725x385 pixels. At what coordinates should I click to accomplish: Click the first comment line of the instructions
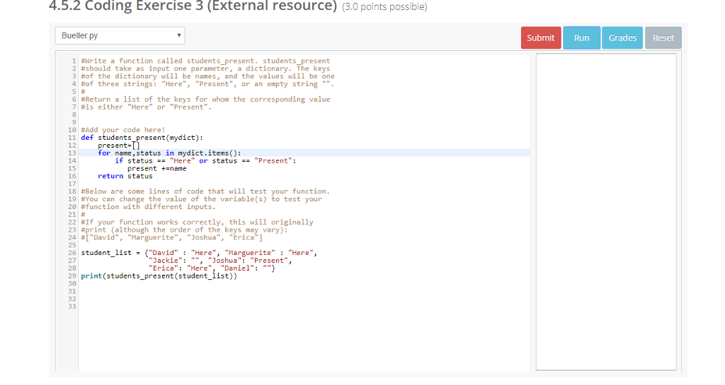click(205, 61)
